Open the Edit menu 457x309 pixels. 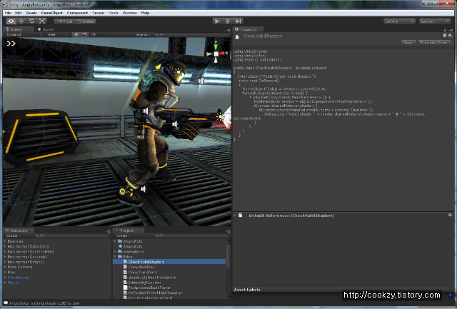click(x=19, y=13)
